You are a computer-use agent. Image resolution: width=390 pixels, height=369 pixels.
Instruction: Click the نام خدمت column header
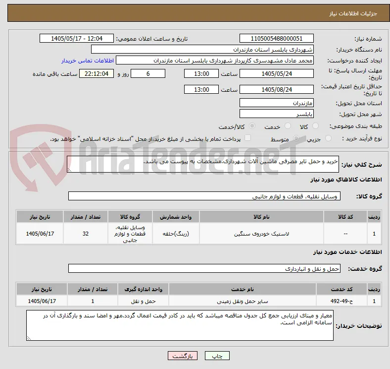243,289
